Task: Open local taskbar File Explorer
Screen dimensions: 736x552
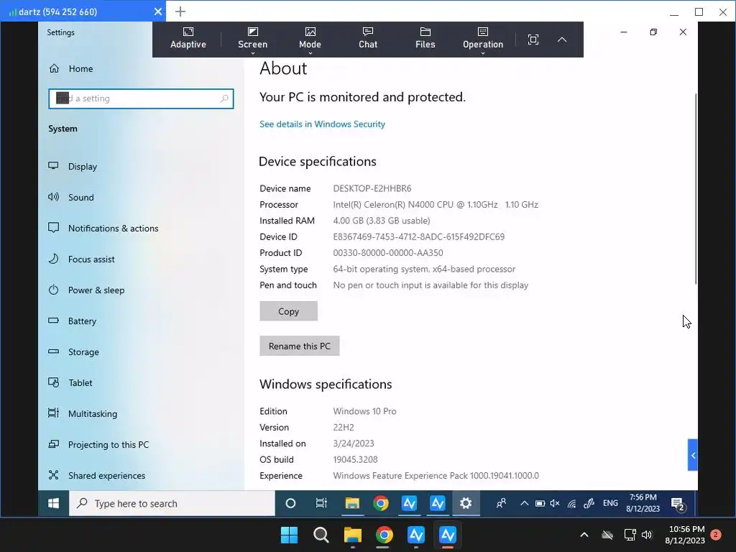Action: coord(352,535)
